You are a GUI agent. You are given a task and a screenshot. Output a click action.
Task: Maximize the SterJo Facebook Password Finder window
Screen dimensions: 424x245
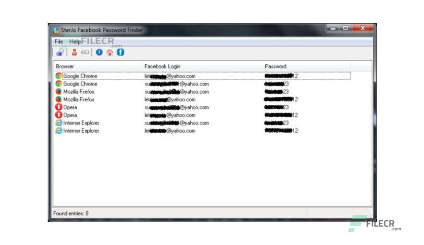click(345, 28)
